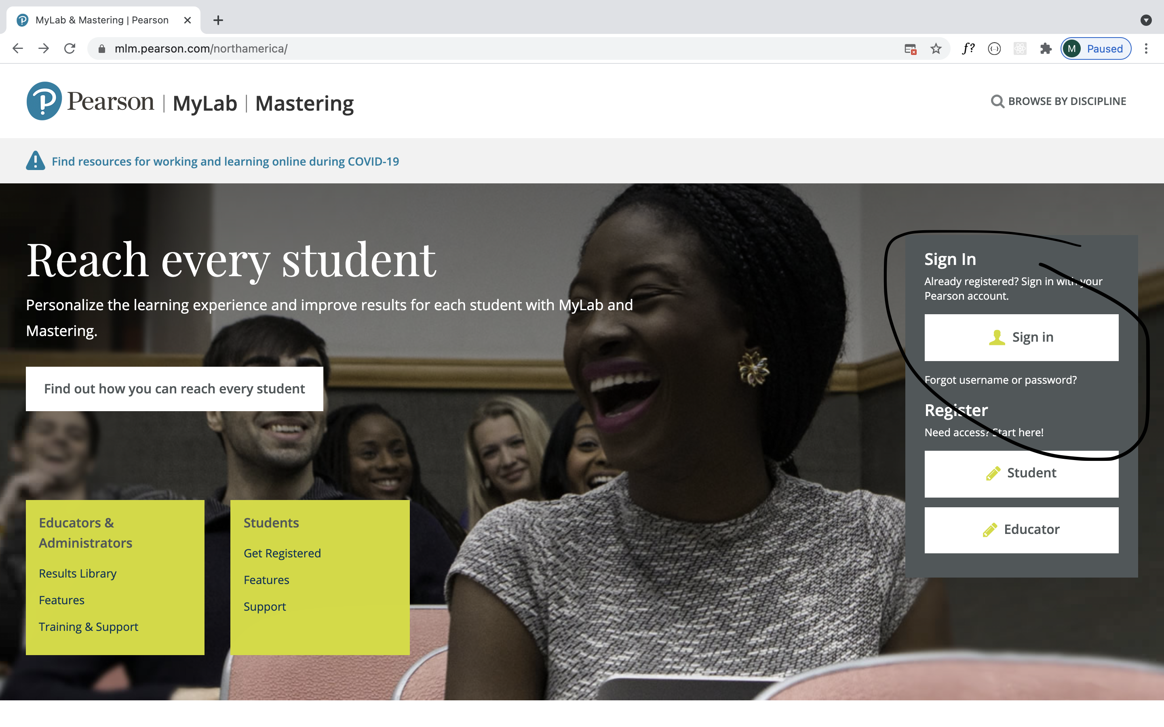Open new tab with plus button
The image size is (1164, 727).
[x=218, y=20]
